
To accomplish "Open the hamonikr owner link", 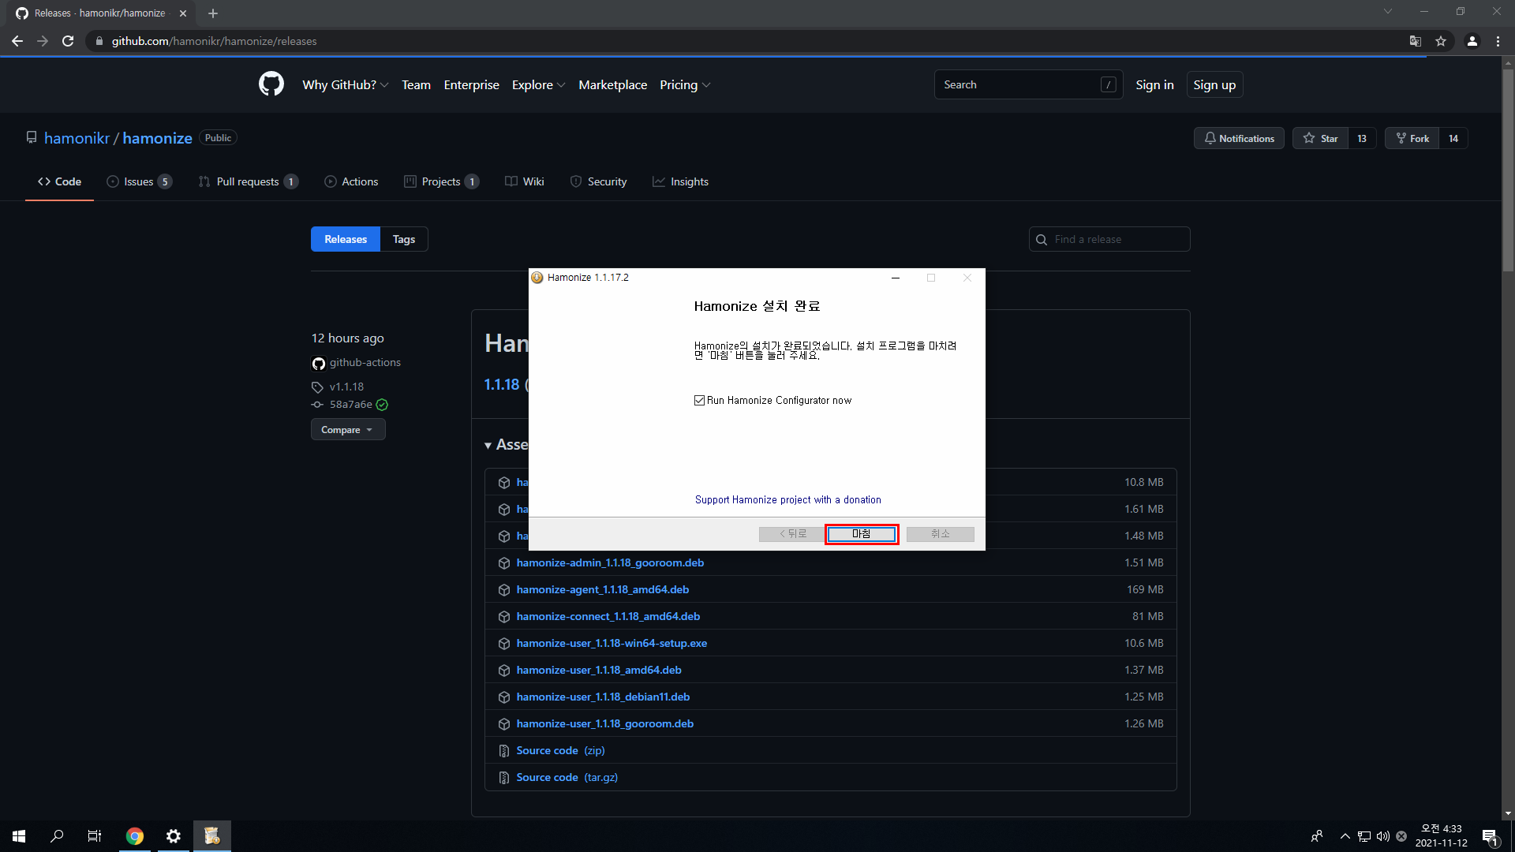I will (x=77, y=138).
